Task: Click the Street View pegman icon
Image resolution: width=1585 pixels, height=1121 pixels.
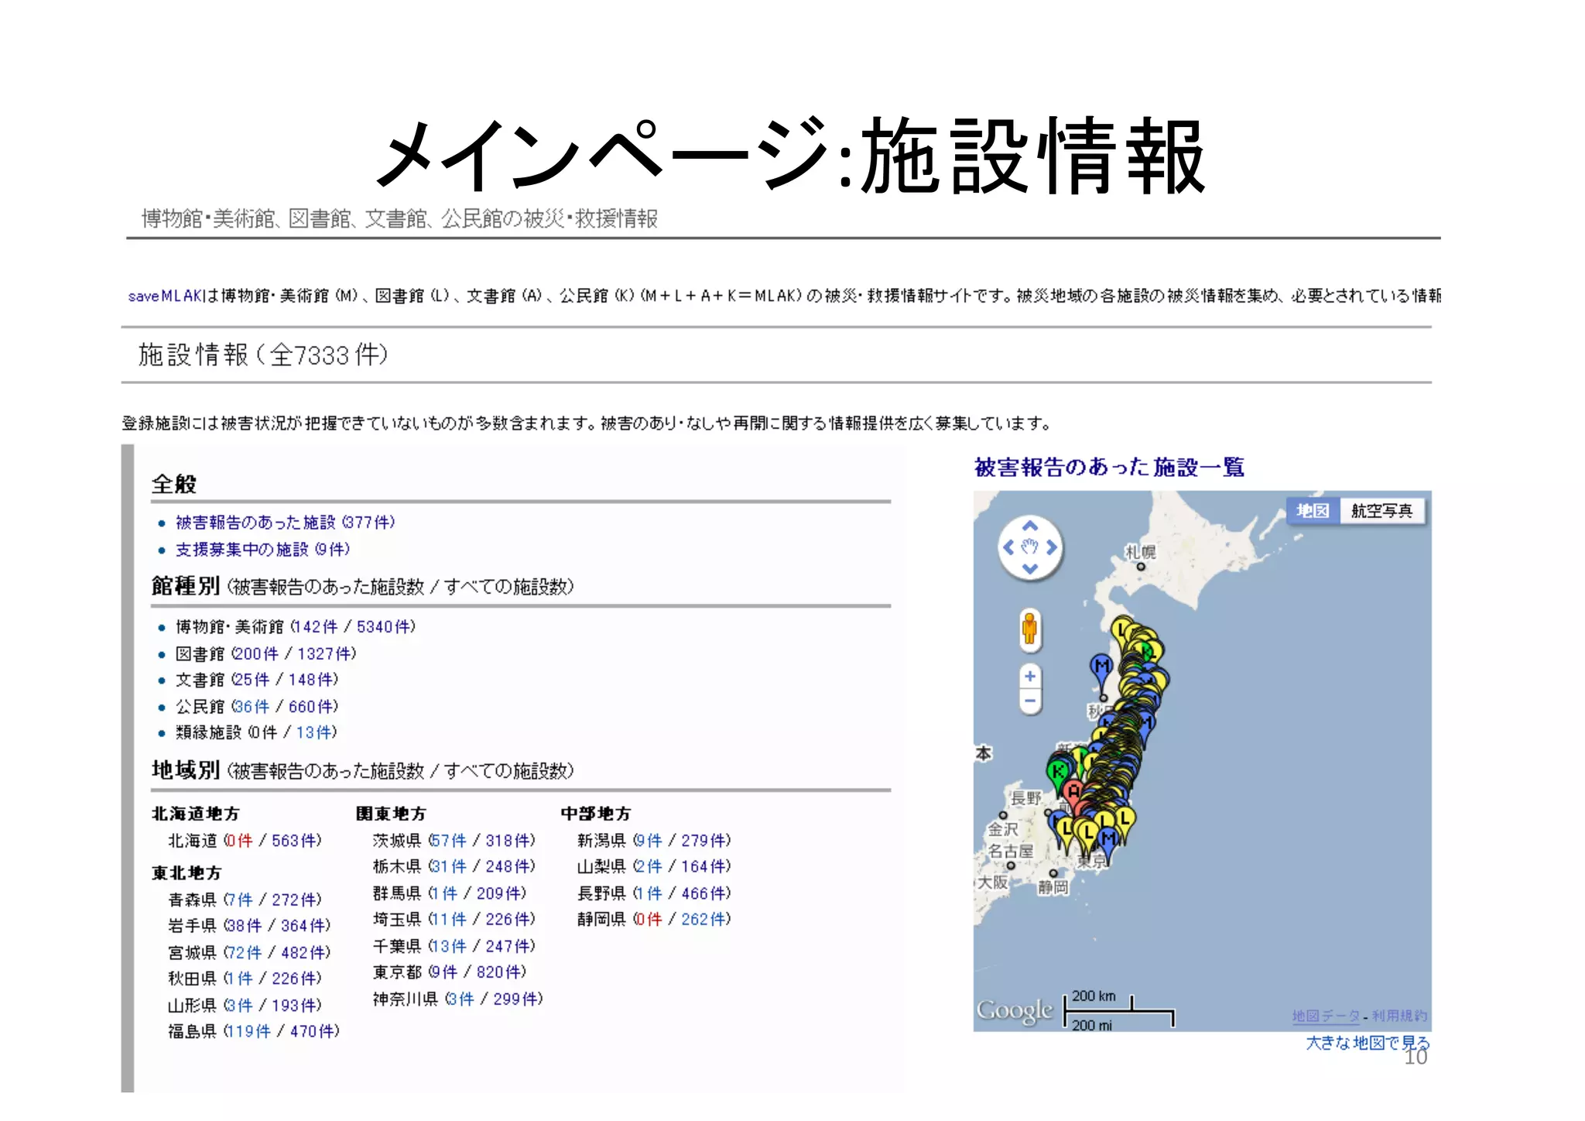Action: pos(1029,628)
